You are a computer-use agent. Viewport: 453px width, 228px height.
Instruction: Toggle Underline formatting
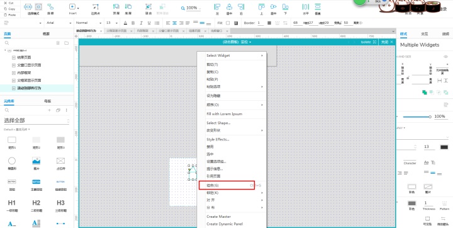(149, 23)
